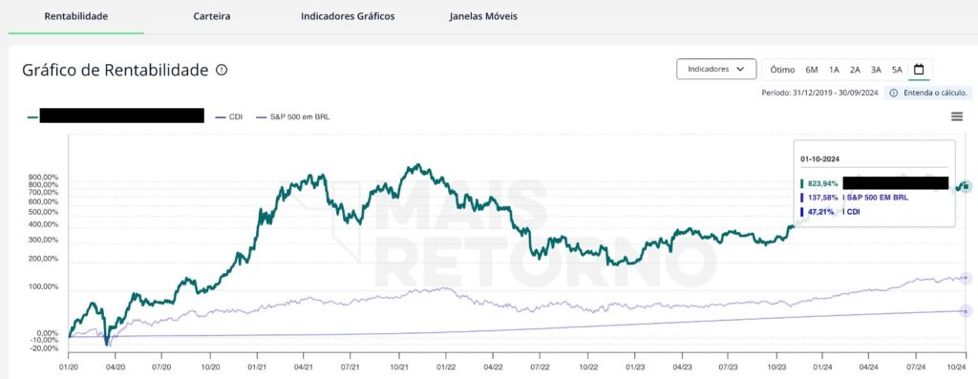Go to the Janelas Móveis tab
The height and width of the screenshot is (379, 978).
point(483,16)
